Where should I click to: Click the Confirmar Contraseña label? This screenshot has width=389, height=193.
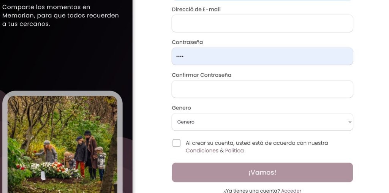click(201, 75)
